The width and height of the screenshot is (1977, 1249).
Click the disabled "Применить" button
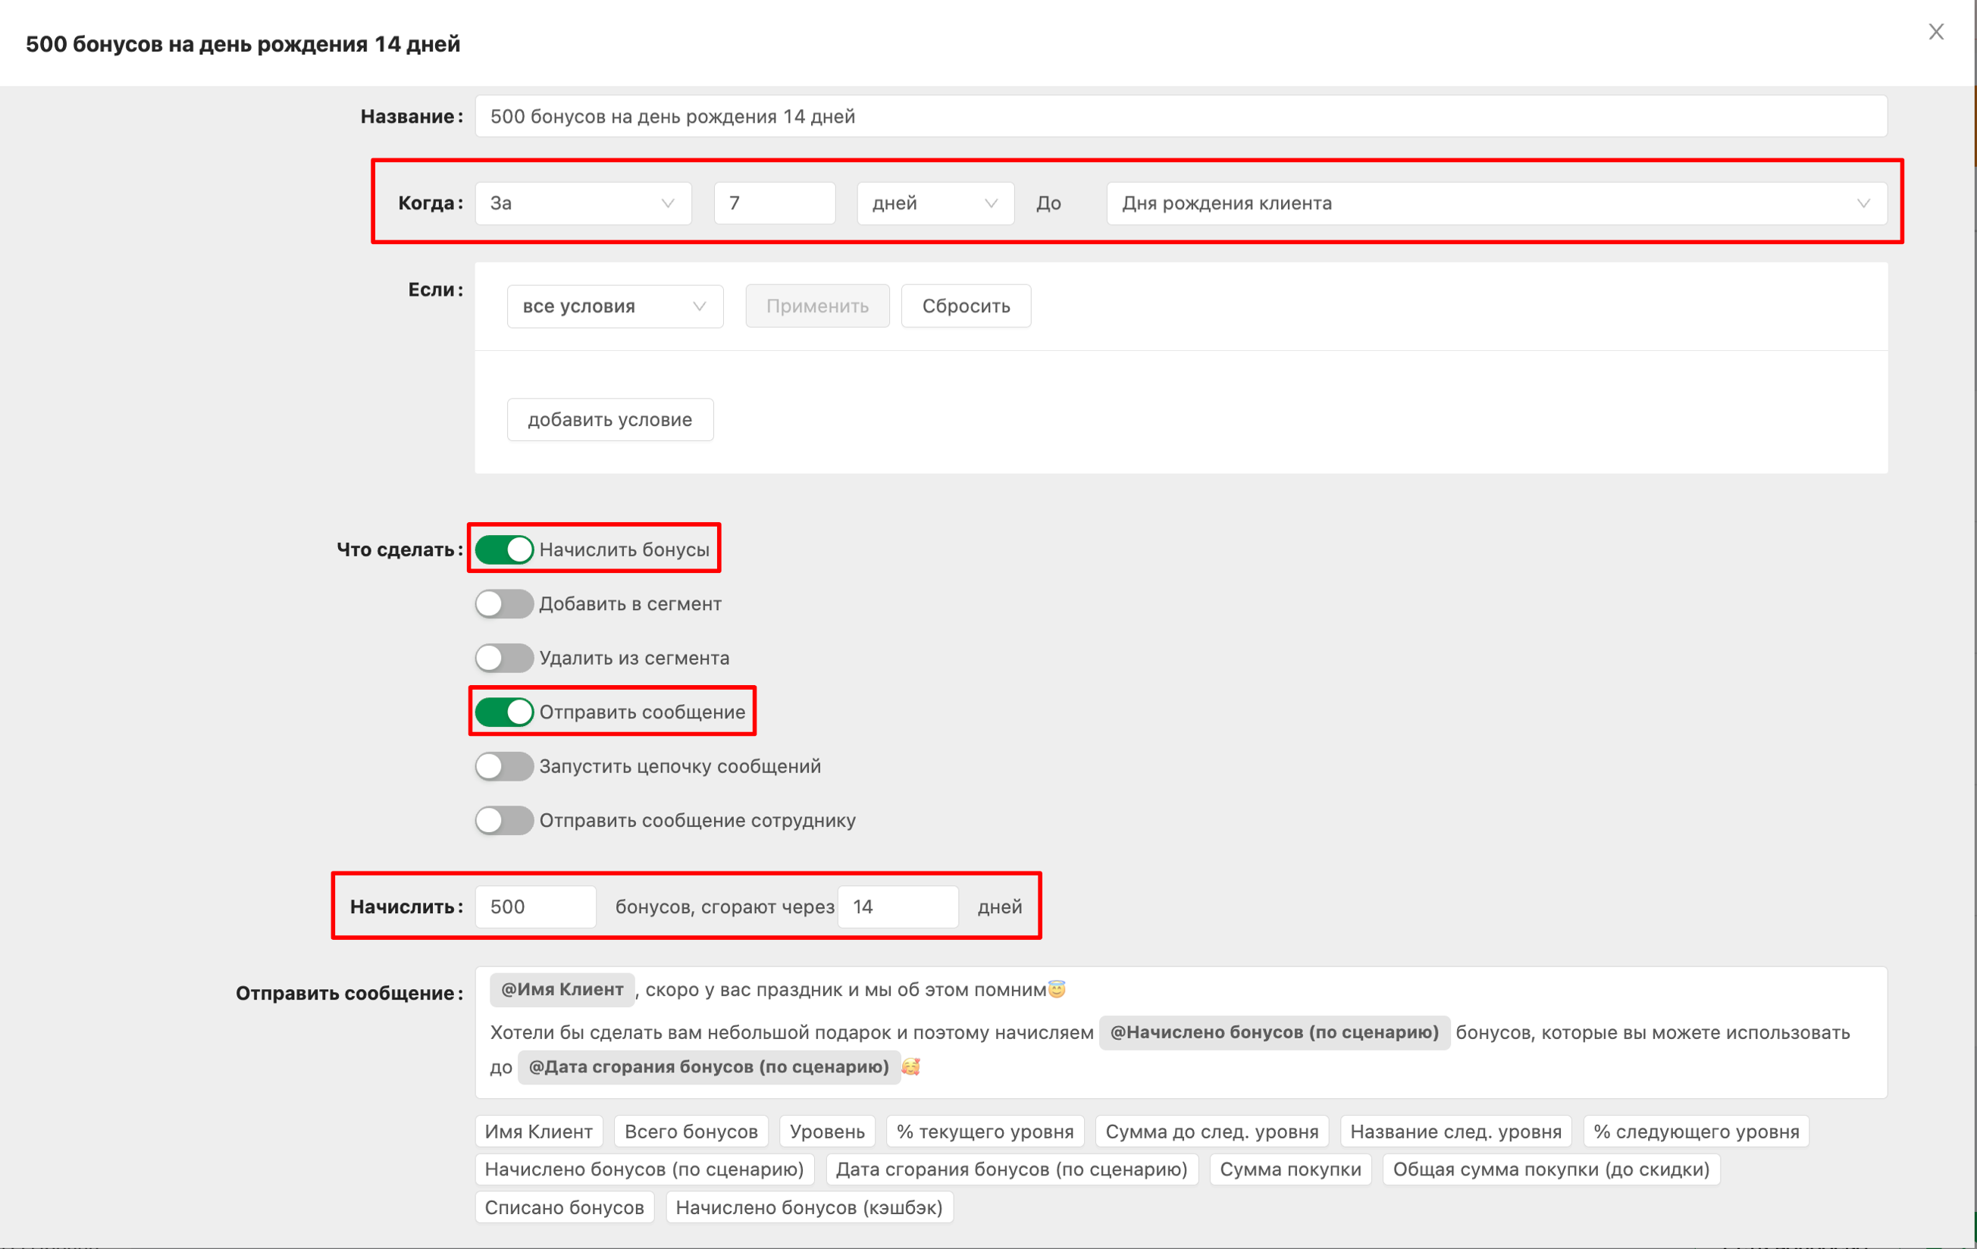pyautogui.click(x=817, y=306)
